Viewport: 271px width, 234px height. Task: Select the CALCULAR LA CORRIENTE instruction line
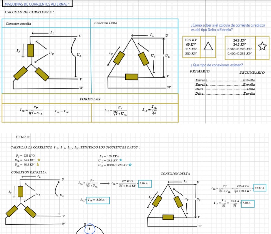[75, 148]
